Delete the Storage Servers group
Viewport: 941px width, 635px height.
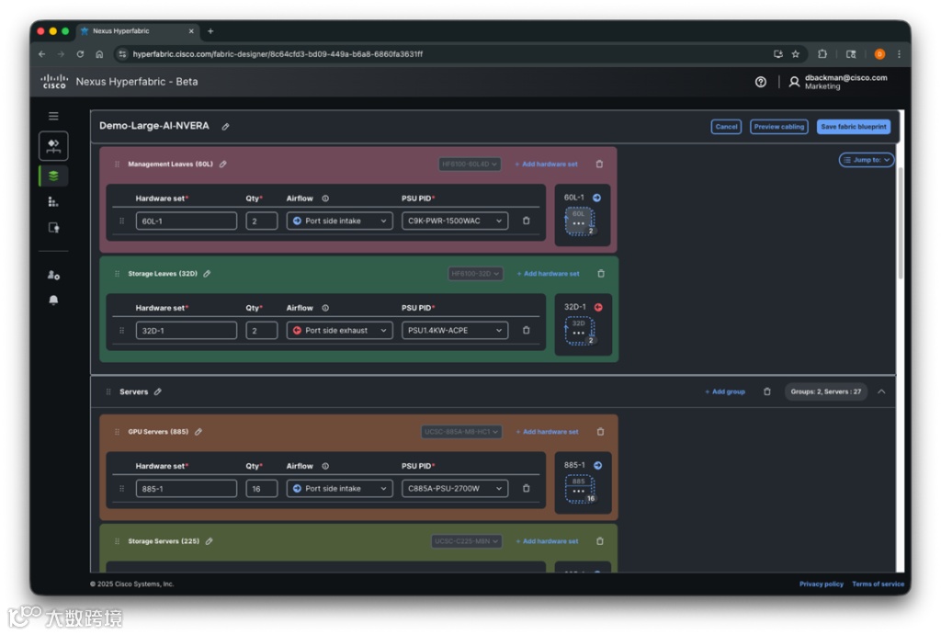point(599,541)
